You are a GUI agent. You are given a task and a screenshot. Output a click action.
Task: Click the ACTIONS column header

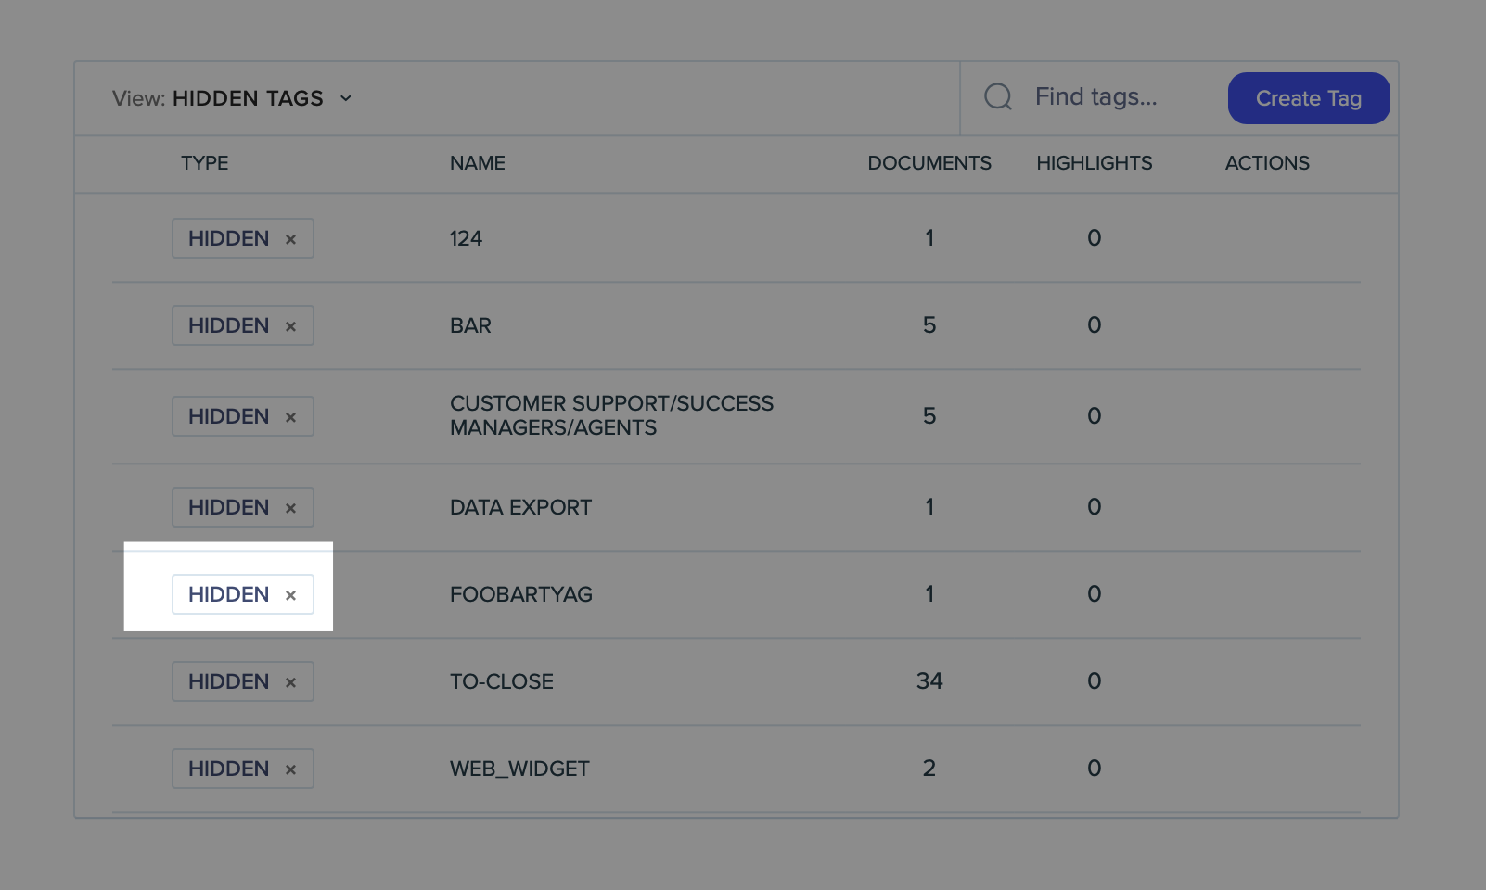click(1267, 163)
